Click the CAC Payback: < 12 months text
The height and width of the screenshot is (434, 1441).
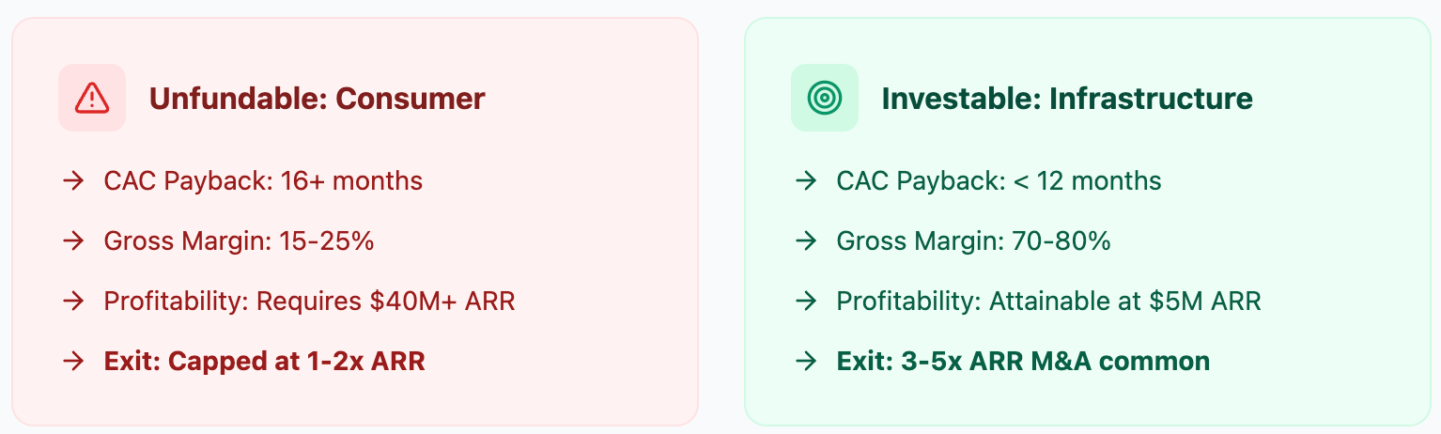(999, 181)
